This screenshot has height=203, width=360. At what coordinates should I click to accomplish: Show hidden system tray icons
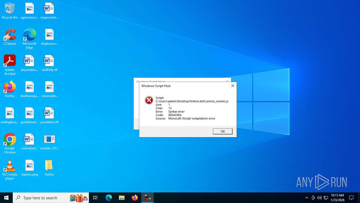pyautogui.click(x=307, y=198)
